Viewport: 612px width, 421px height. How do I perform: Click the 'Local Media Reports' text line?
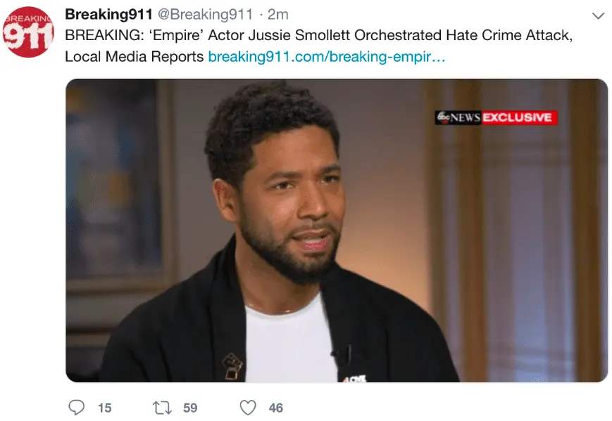tap(135, 56)
